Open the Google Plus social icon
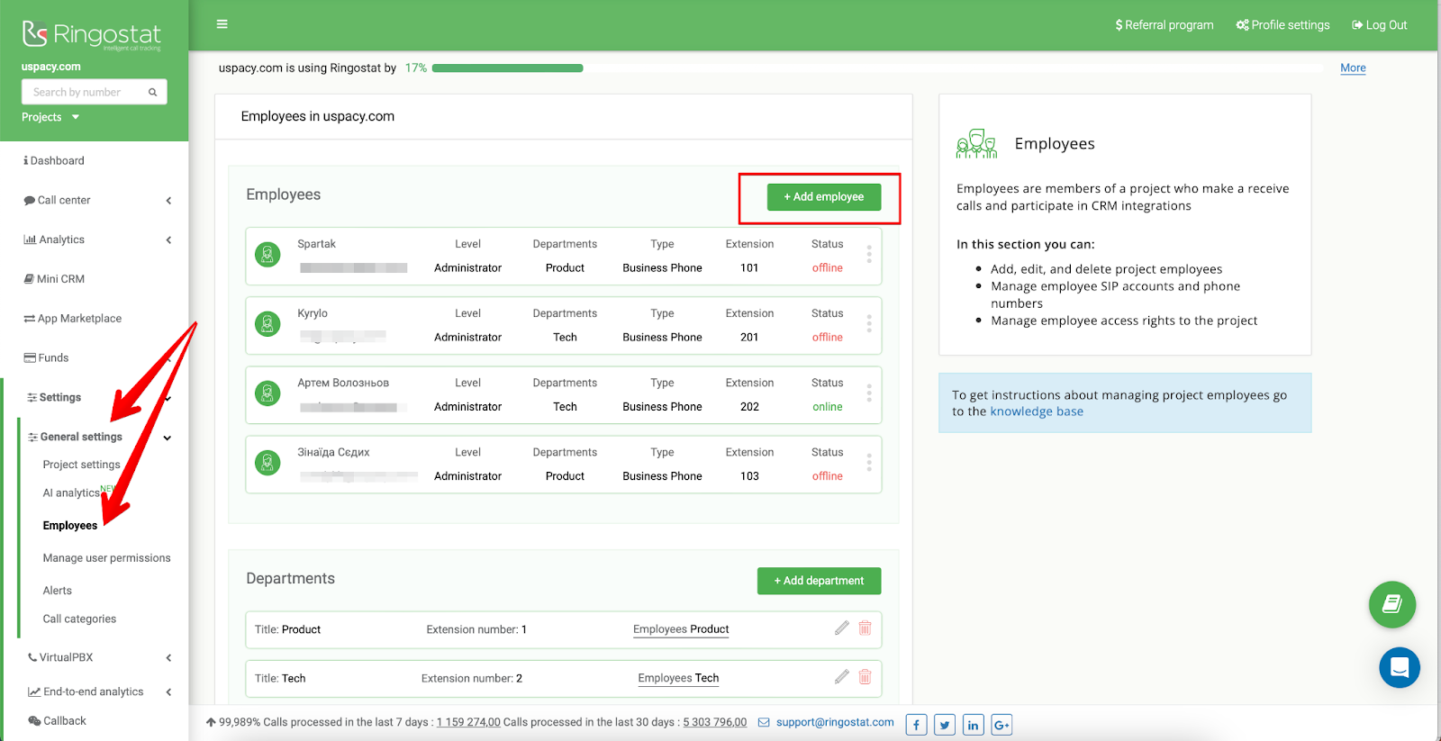This screenshot has width=1441, height=741. pos(1001,724)
